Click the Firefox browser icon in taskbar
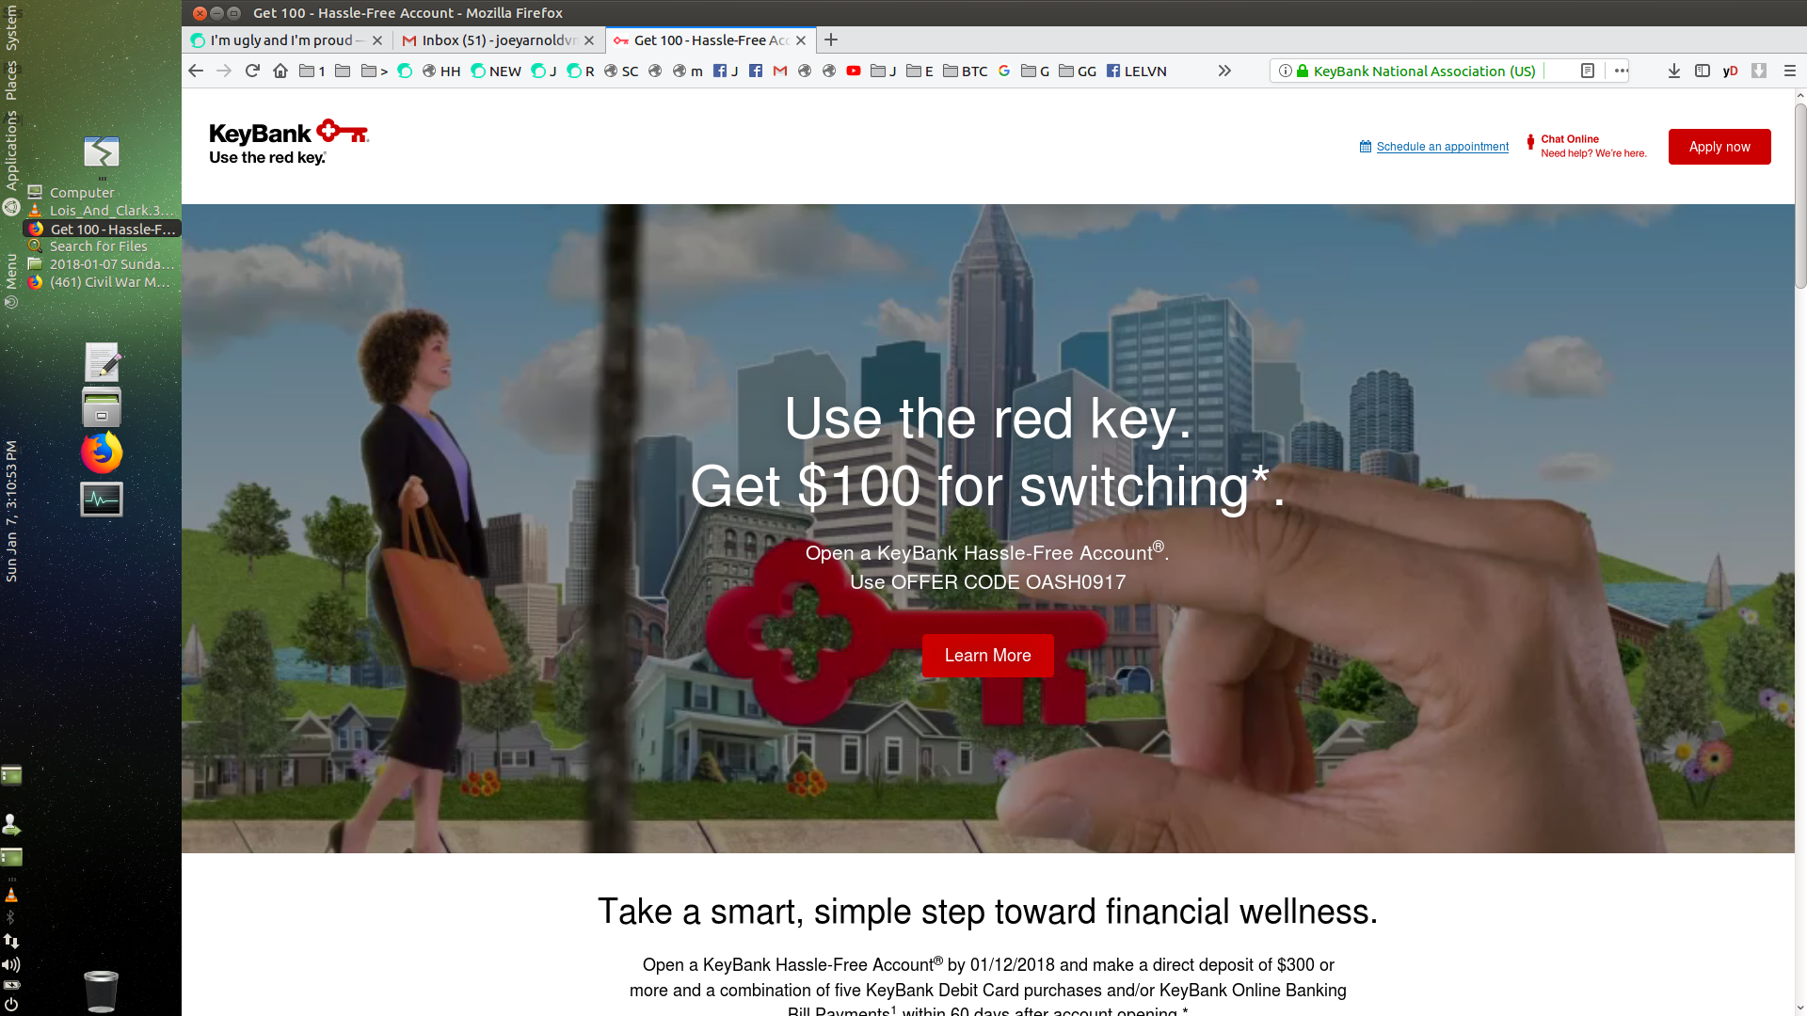The image size is (1807, 1016). 102,452
